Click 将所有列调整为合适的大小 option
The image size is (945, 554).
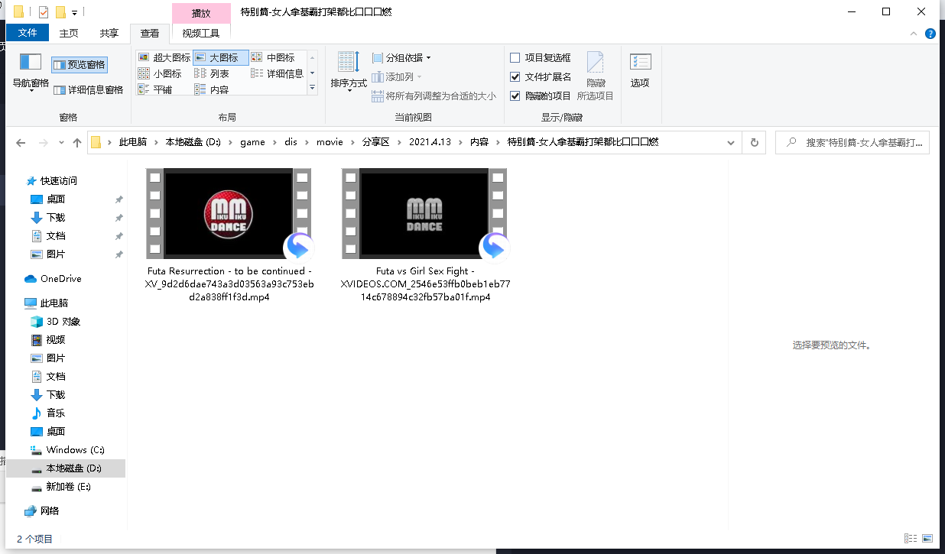(434, 96)
